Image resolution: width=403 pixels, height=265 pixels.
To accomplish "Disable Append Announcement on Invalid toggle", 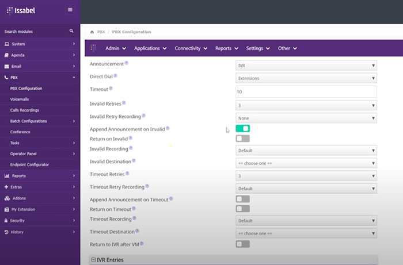I will [242, 129].
